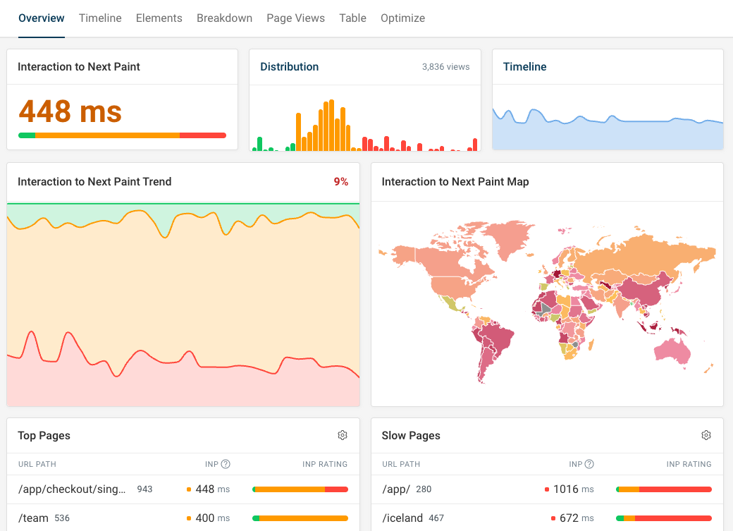Open the Elements tab

pyautogui.click(x=159, y=18)
